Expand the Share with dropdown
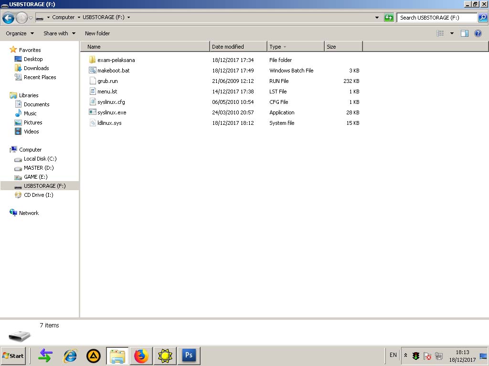This screenshot has height=366, width=489. pyautogui.click(x=59, y=33)
